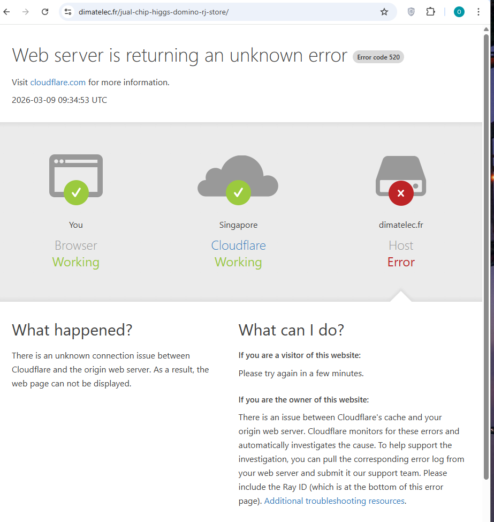Image resolution: width=494 pixels, height=522 pixels.
Task: Focus the address bar URL field
Action: [x=227, y=12]
